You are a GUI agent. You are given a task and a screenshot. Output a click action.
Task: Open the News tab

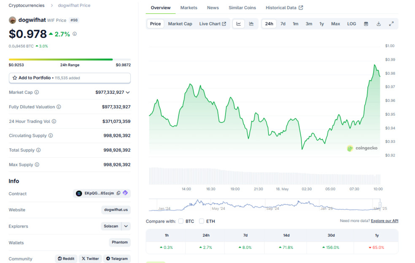(213, 8)
